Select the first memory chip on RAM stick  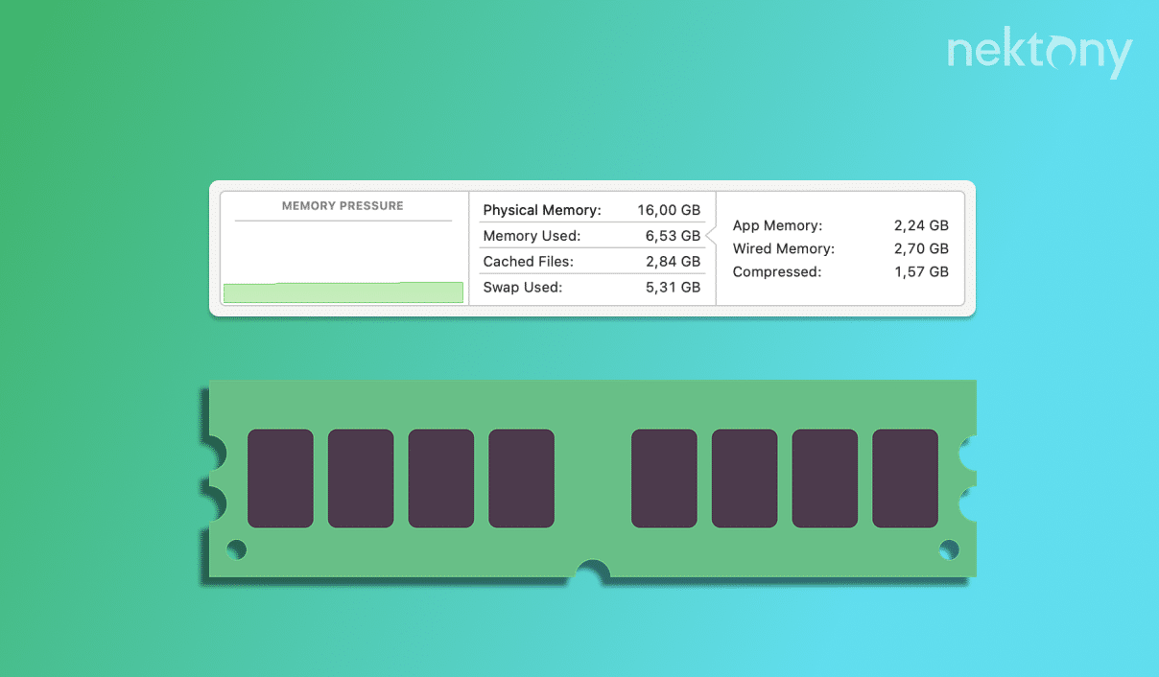point(280,478)
